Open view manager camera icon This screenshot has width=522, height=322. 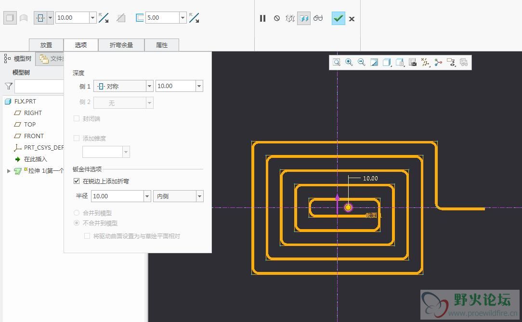pos(413,62)
